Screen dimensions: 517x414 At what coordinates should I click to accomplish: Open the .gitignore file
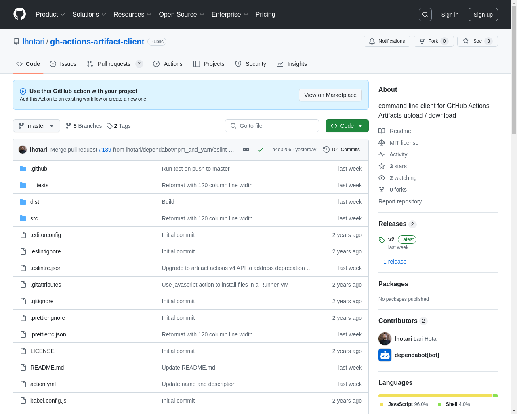click(42, 301)
